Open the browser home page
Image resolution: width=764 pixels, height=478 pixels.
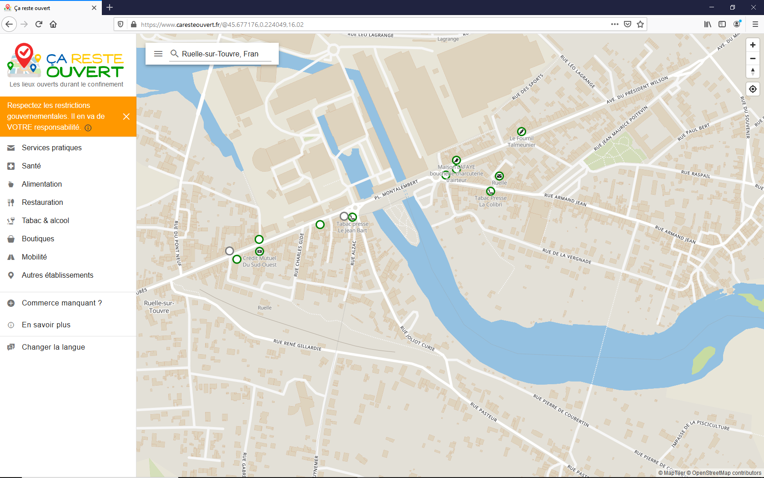[53, 24]
